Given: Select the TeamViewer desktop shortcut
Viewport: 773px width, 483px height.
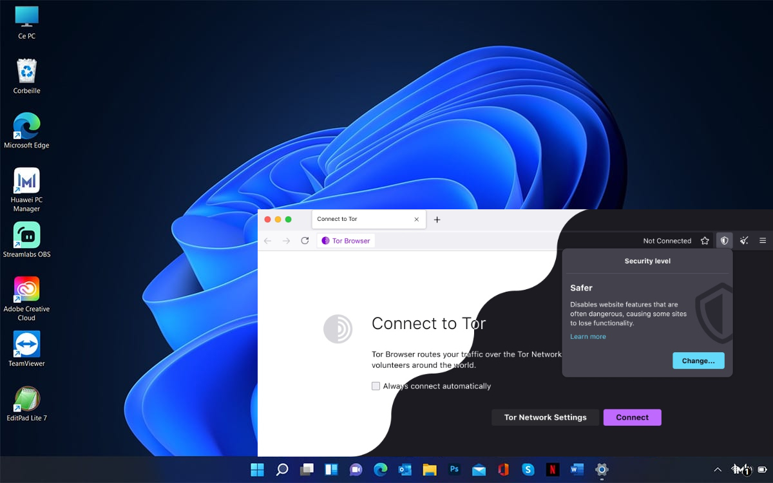Looking at the screenshot, I should tap(26, 349).
